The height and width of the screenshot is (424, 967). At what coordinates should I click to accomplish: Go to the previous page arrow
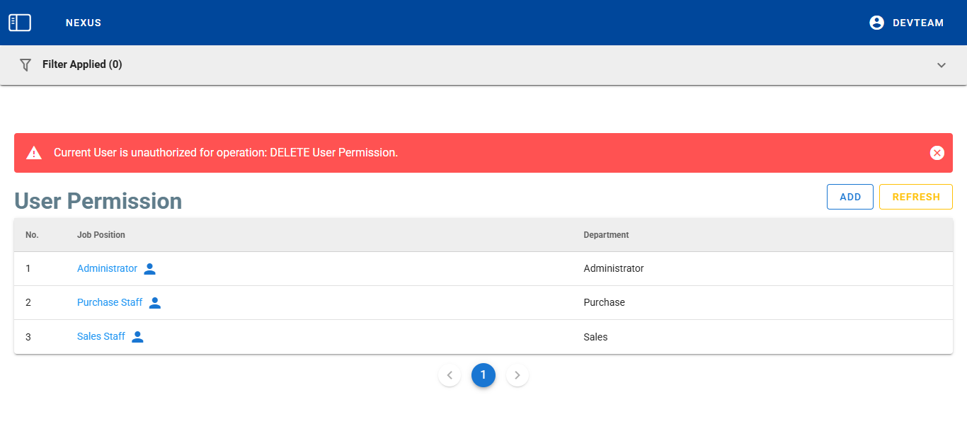450,375
